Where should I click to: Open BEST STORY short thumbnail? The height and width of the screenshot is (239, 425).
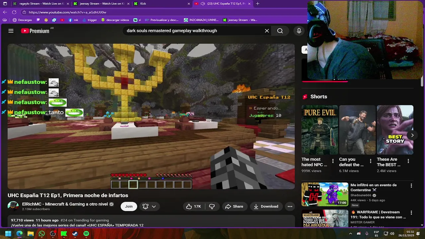click(395, 130)
